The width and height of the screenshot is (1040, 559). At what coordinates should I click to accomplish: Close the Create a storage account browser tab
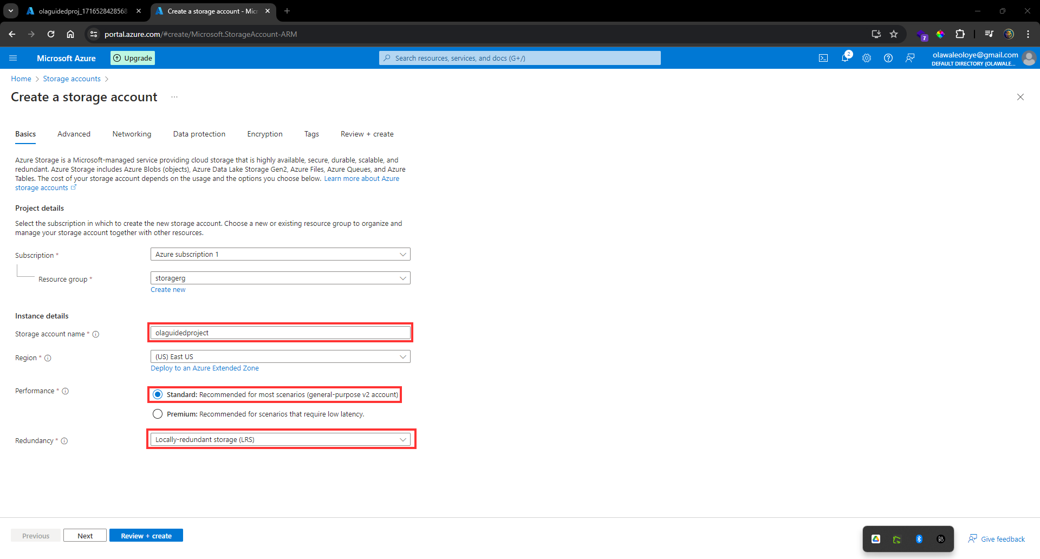268,11
